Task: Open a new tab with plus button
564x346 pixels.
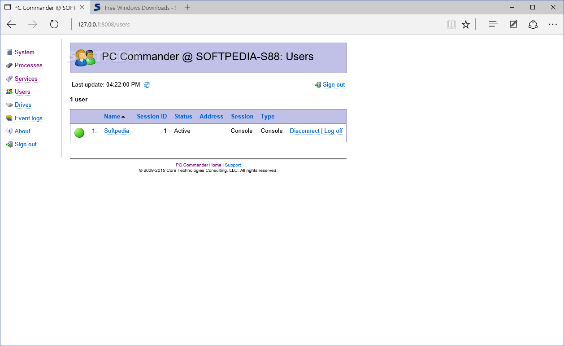Action: tap(187, 7)
